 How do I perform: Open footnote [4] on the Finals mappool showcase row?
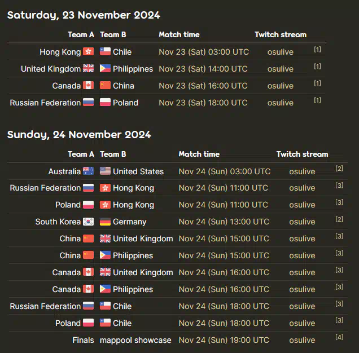[x=339, y=337]
